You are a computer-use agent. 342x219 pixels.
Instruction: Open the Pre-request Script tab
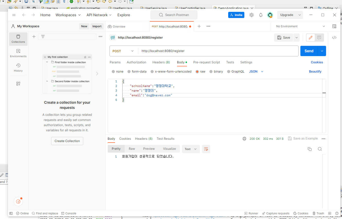[207, 62]
